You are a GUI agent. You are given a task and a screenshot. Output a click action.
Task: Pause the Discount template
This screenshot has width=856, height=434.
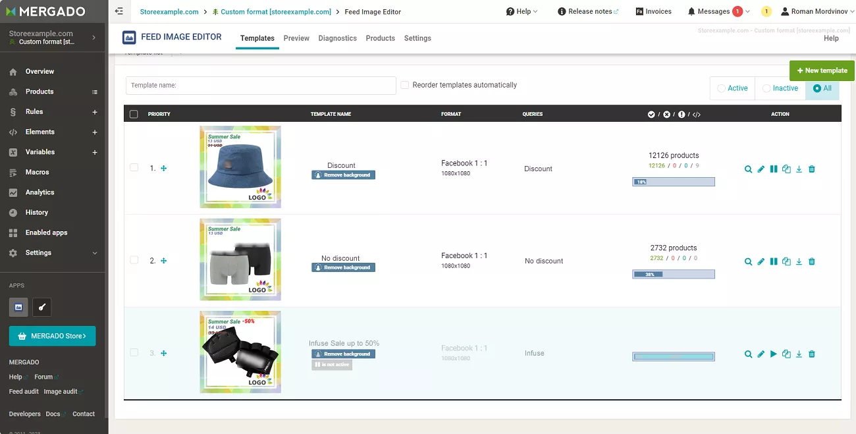774,169
